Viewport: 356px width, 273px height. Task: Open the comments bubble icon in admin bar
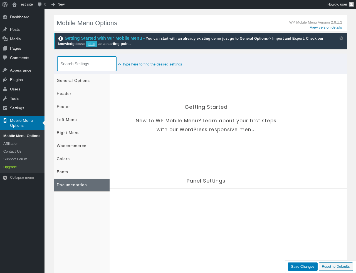[40, 4]
